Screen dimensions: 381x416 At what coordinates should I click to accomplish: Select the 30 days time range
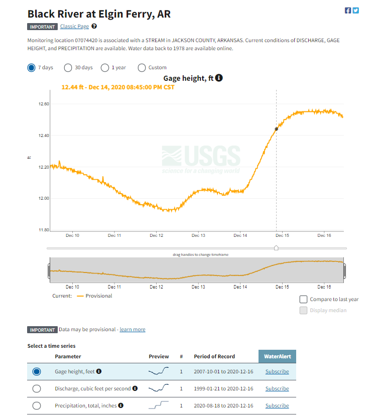pyautogui.click(x=68, y=68)
